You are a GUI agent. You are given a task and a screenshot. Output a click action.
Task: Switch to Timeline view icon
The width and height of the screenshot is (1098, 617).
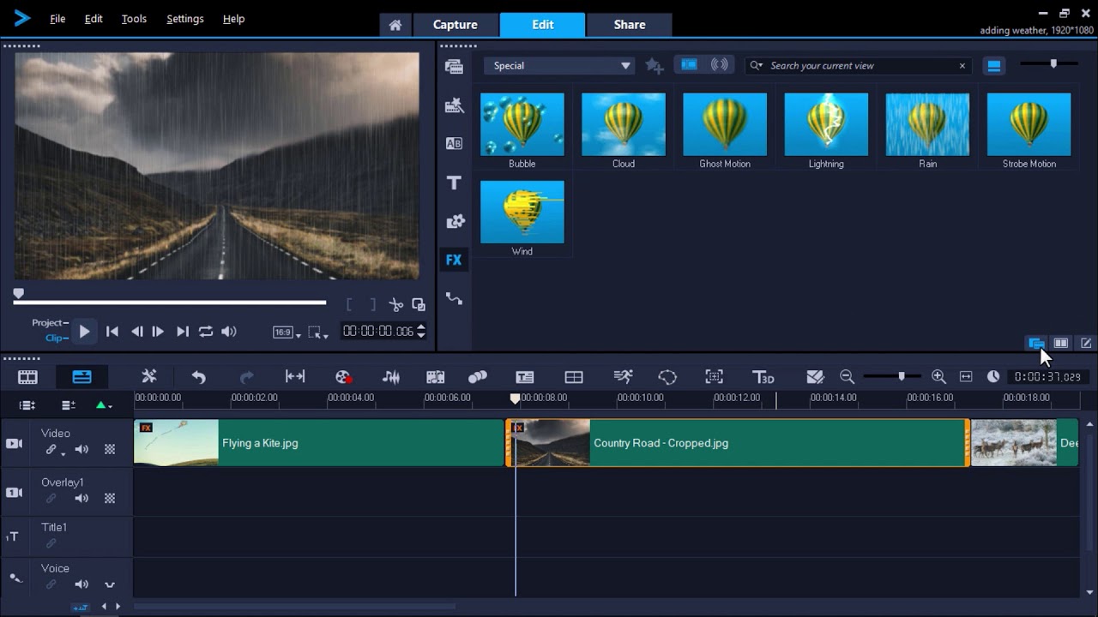tap(81, 377)
